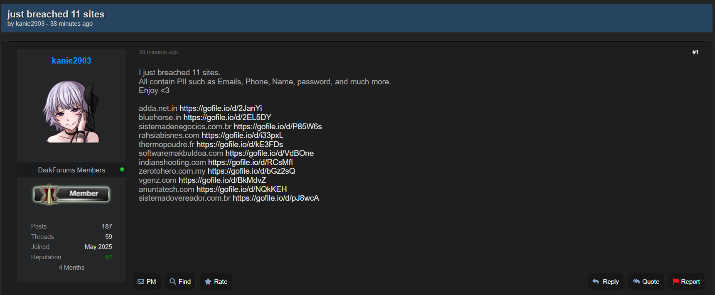The height and width of the screenshot is (295, 715).
Task: Click the Posts count 187
Action: click(107, 226)
